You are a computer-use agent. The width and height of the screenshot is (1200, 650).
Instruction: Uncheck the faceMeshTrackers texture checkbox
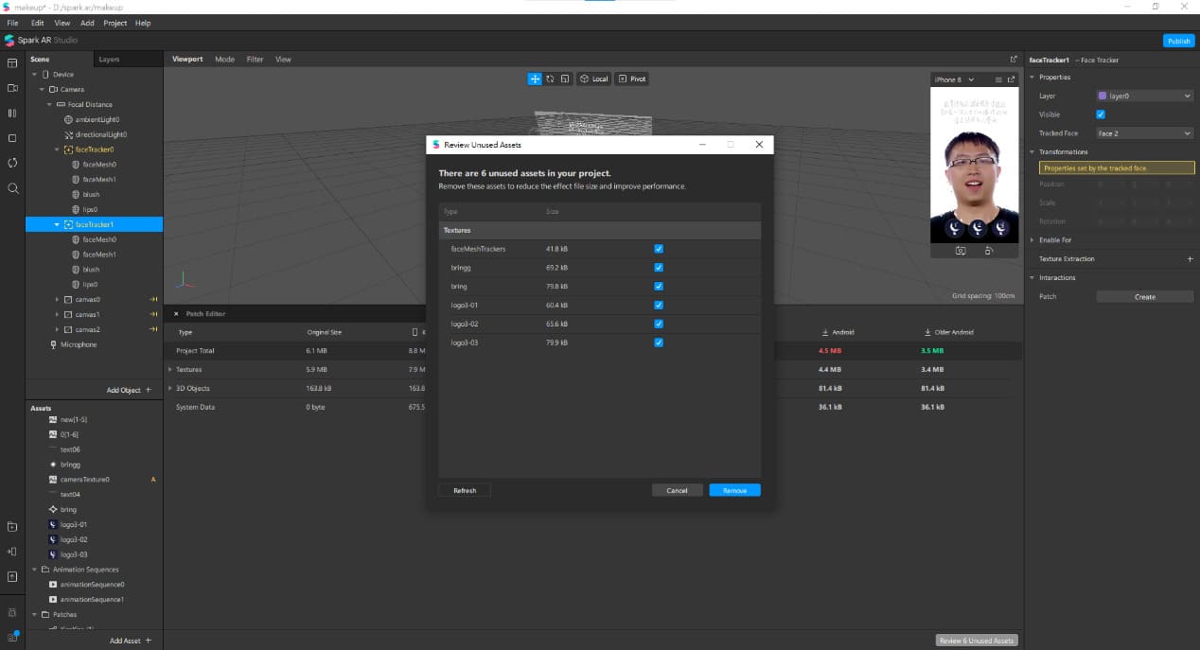pos(659,249)
